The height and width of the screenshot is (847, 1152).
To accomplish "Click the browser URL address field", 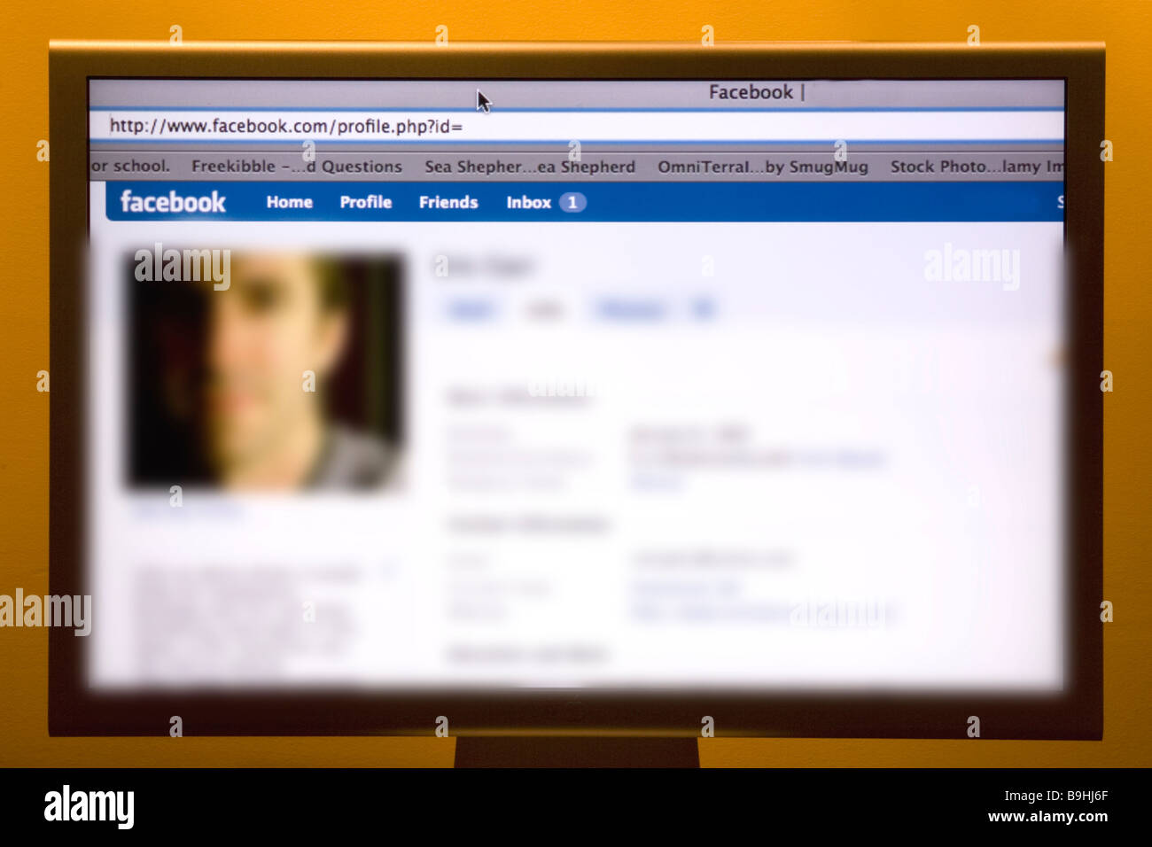I will 576,126.
